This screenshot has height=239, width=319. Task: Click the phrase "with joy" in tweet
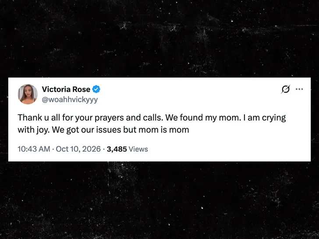(x=33, y=130)
